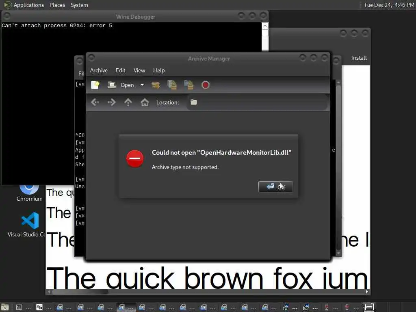416x312 pixels.
Task: Expand the Open recent archives dropdown arrow
Action: pyautogui.click(x=142, y=85)
